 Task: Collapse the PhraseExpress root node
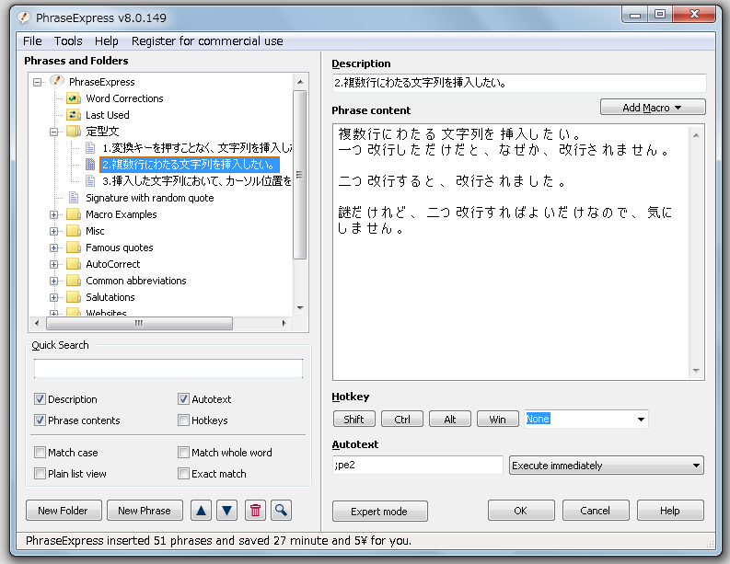click(37, 83)
